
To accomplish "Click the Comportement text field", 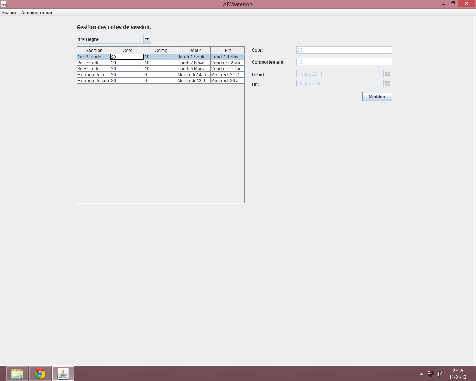I will 344,62.
